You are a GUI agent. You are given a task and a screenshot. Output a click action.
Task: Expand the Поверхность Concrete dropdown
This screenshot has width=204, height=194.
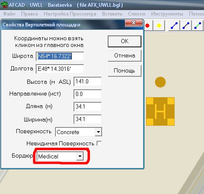click(98, 132)
